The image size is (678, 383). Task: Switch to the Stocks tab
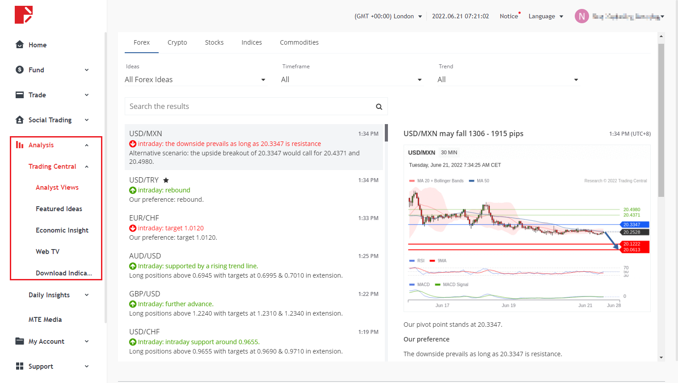pos(214,42)
